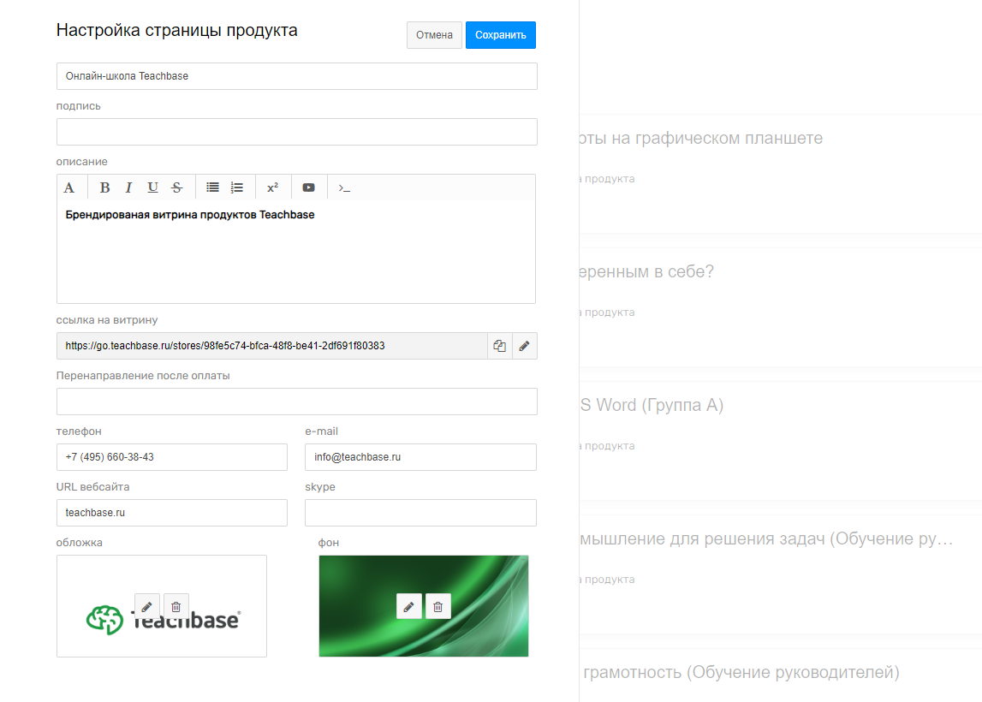Insert a bulleted list
Image resolution: width=982 pixels, height=702 pixels.
(213, 187)
